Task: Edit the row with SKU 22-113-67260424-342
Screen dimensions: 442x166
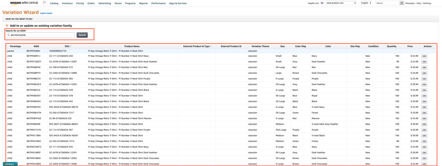Action: 424,101
